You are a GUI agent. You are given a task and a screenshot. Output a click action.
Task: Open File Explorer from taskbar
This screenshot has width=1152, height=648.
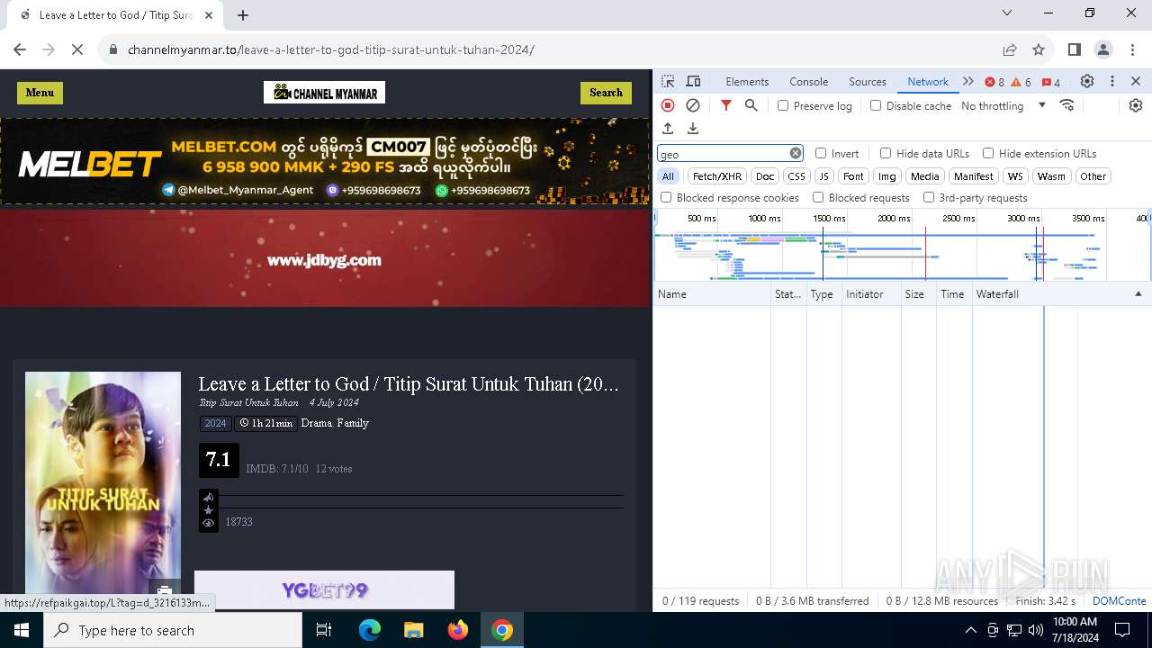pyautogui.click(x=414, y=630)
